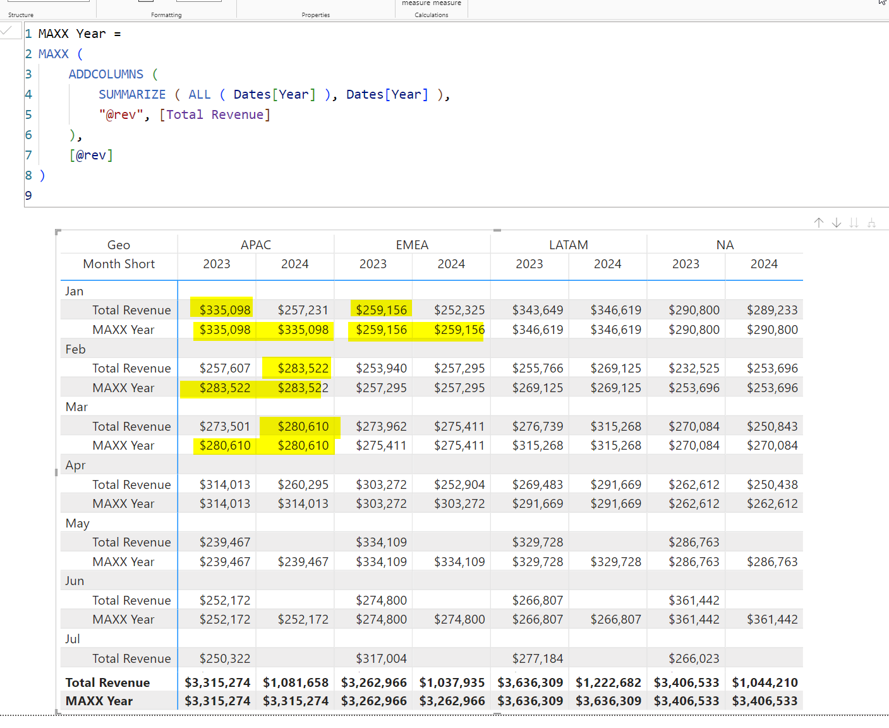Screen dimensions: 889x728
Task: Click Jun MAXX Year for NA 2024, $361,442
Action: click(x=772, y=619)
